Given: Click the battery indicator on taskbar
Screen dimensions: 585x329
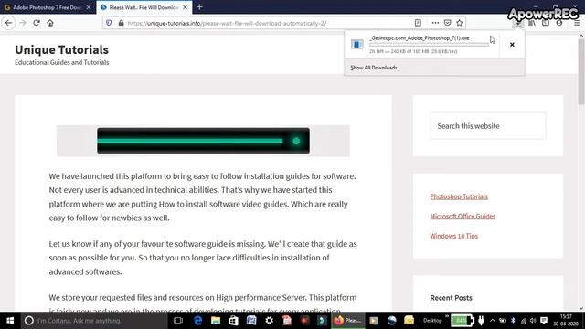Looking at the screenshot, I should pyautogui.click(x=463, y=321).
